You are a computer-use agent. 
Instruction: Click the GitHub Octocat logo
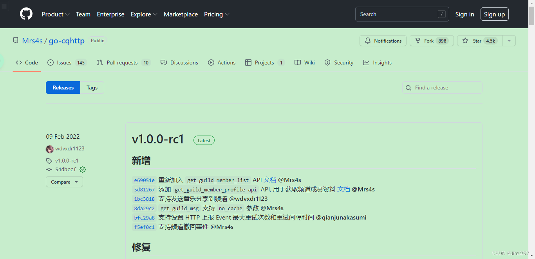coord(26,14)
